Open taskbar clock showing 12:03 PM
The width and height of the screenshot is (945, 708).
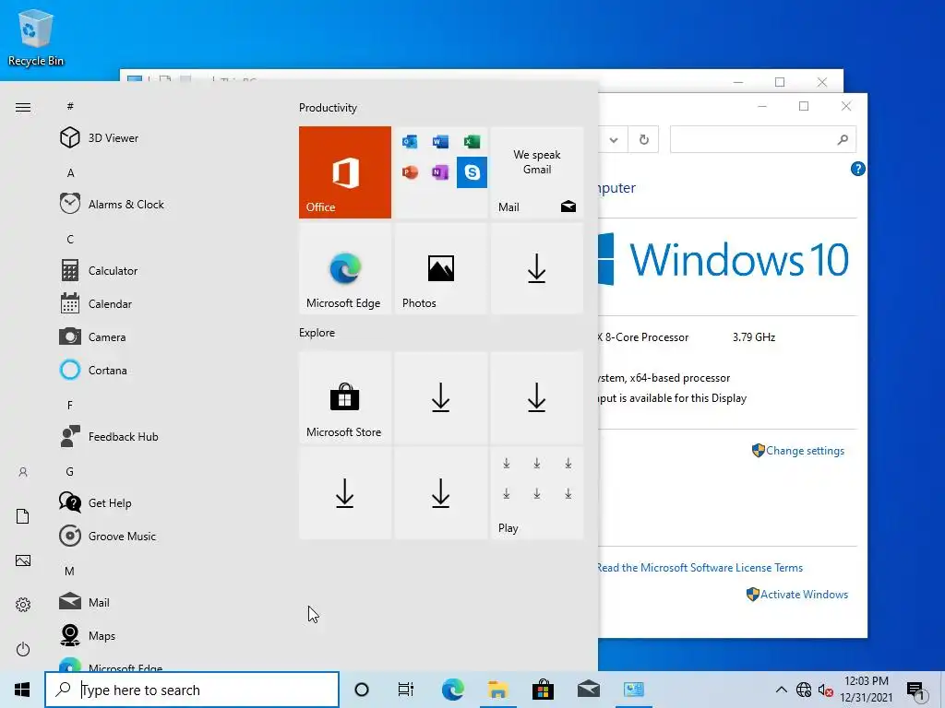point(866,690)
